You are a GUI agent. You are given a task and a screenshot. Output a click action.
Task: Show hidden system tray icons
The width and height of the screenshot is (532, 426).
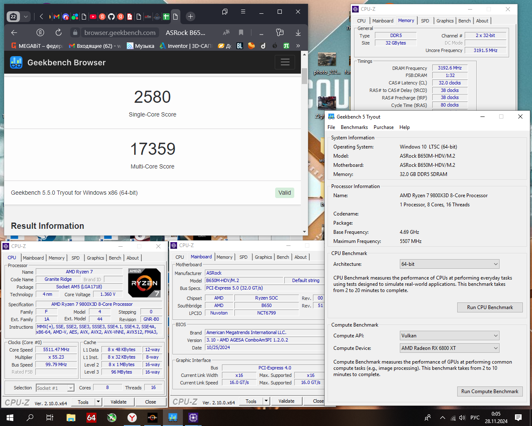point(443,417)
